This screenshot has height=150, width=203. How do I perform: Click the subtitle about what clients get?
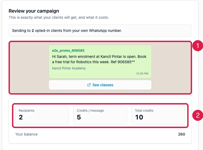(59, 17)
